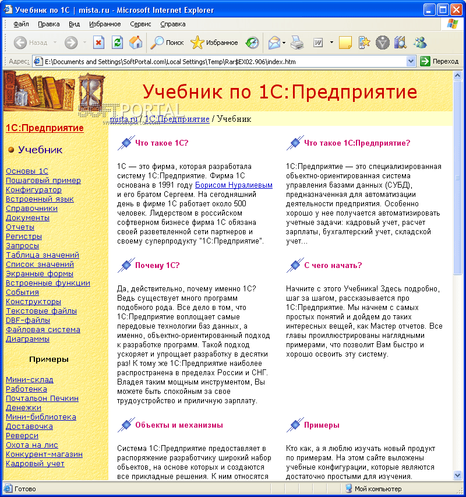Screen dimensions: 466x497
Task: Open the Файл menu
Action: point(21,24)
